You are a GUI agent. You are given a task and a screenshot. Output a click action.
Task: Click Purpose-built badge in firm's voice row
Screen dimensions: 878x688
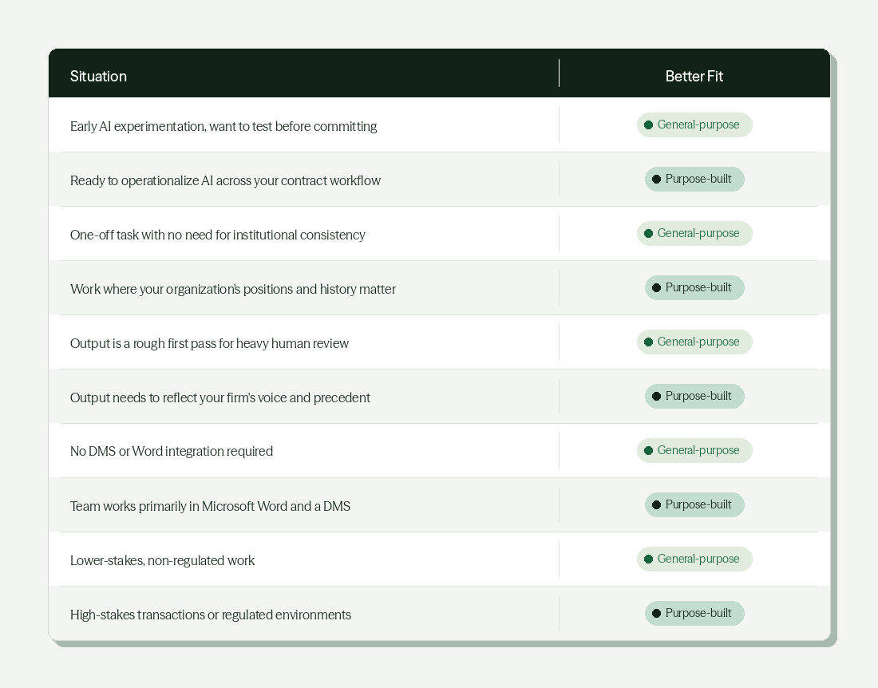(694, 397)
